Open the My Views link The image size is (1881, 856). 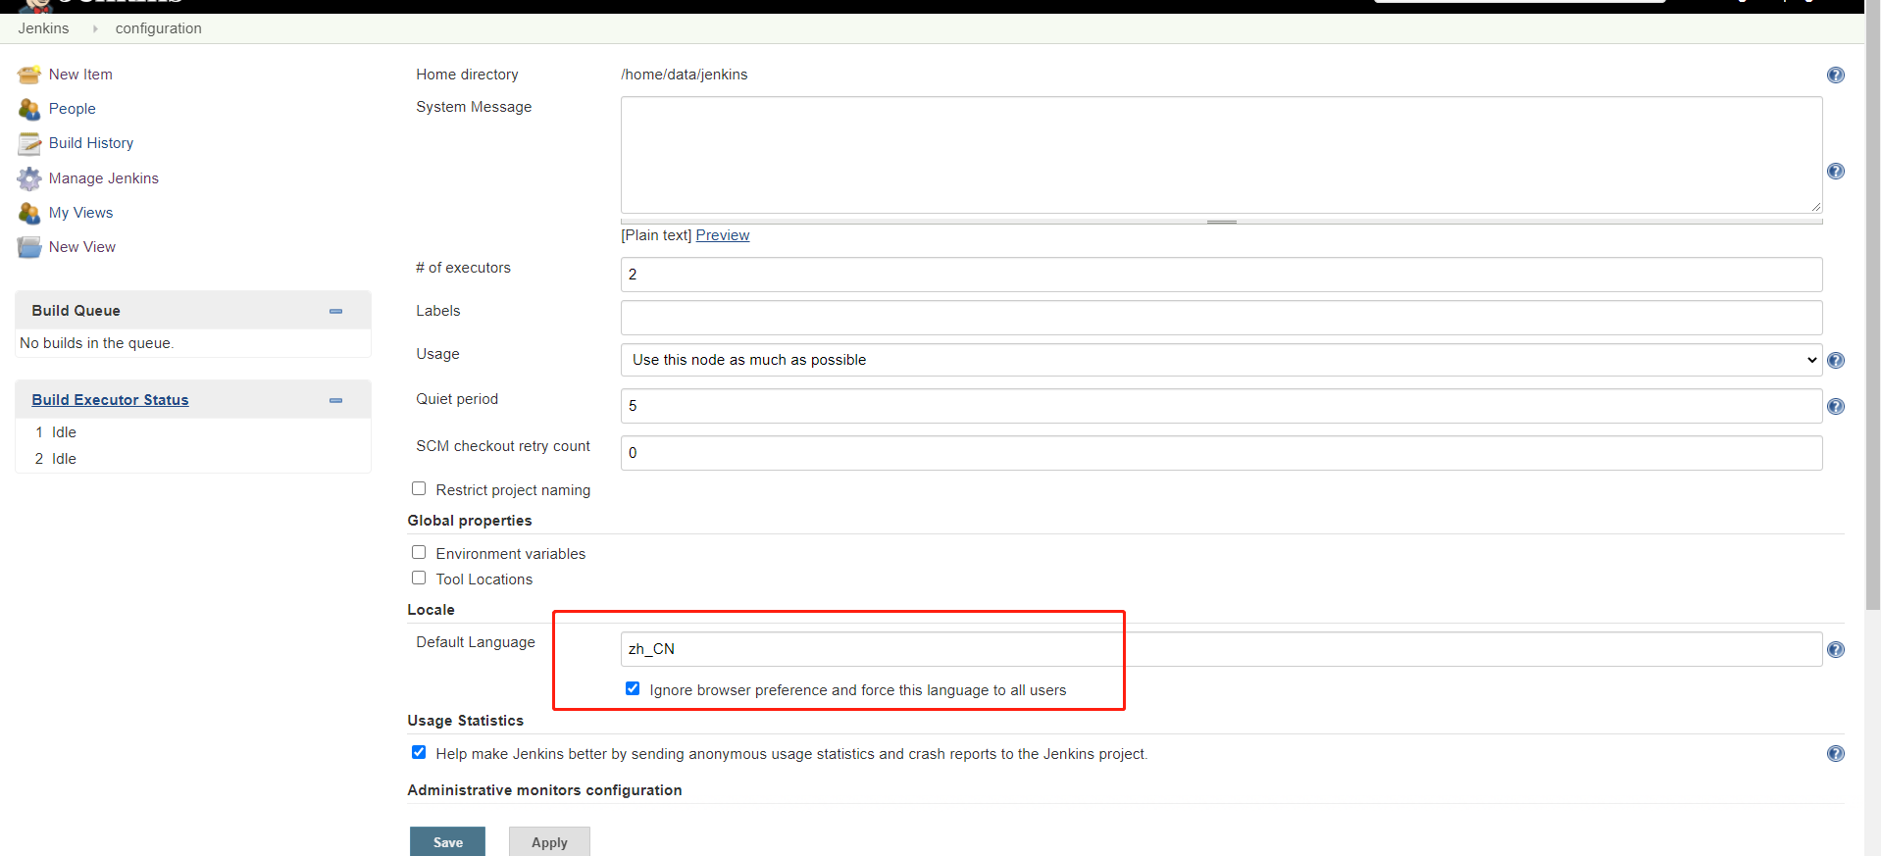[80, 213]
